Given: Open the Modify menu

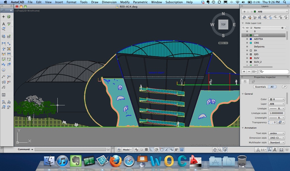Looking at the screenshot, I should pyautogui.click(x=125, y=2).
